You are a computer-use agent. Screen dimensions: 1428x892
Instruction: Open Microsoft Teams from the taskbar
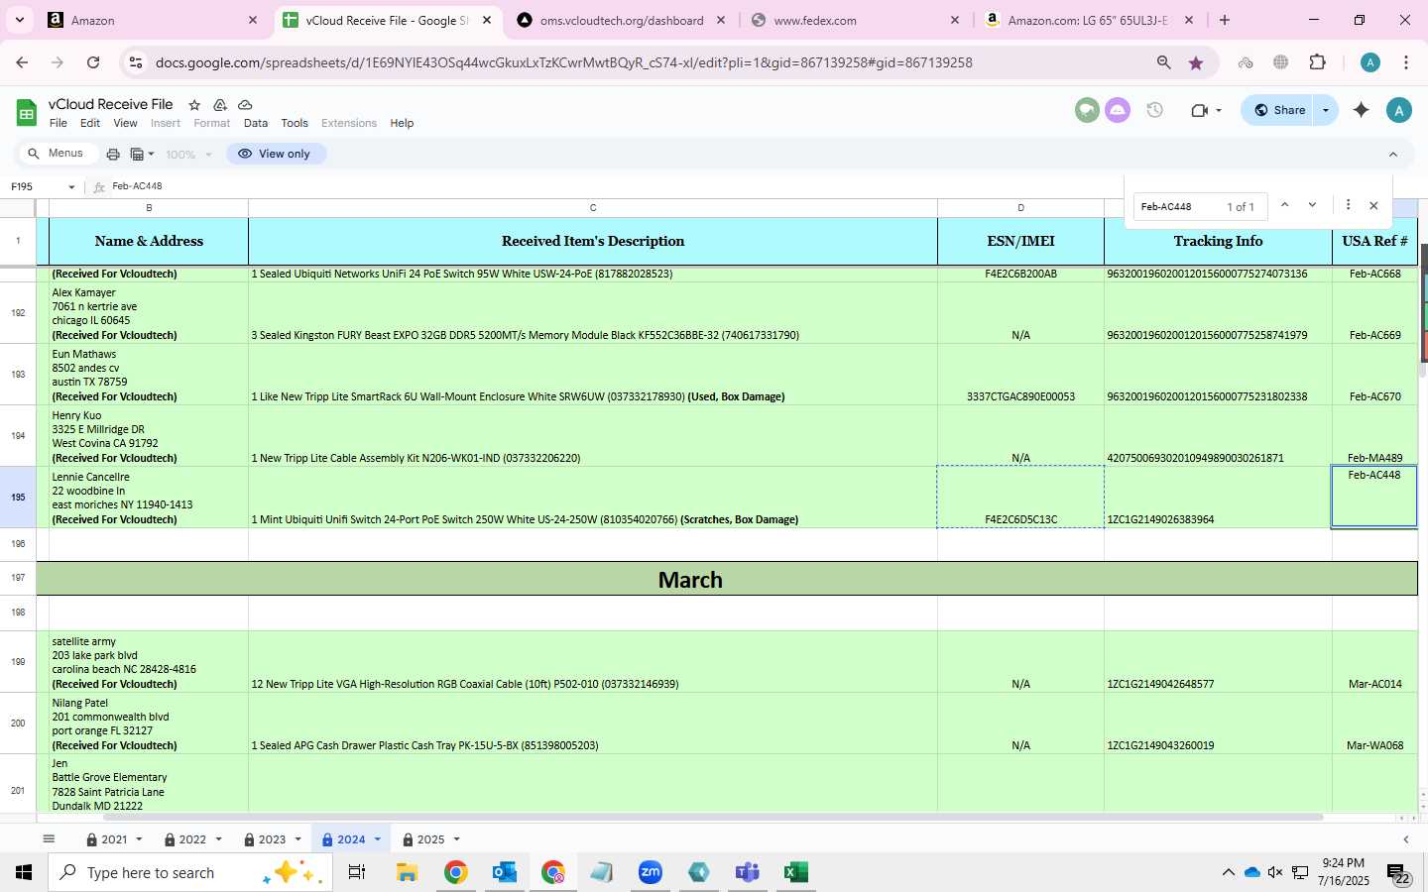[x=747, y=872]
